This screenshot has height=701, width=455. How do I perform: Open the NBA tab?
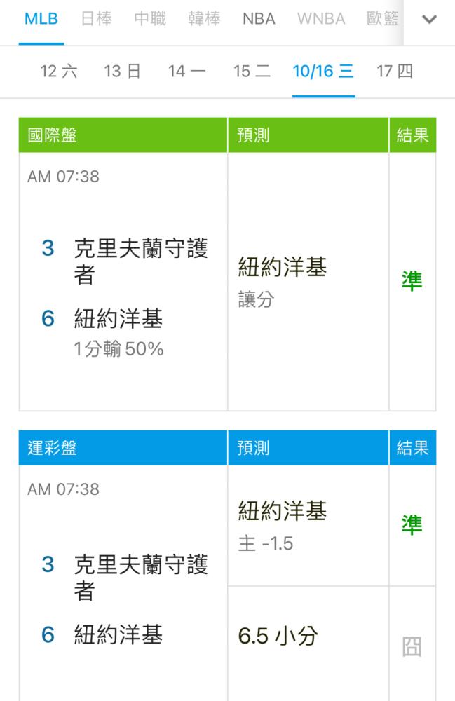(x=259, y=19)
